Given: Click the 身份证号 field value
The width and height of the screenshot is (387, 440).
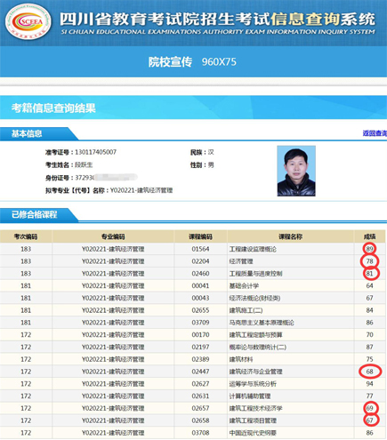Looking at the screenshot, I should click(x=106, y=178).
